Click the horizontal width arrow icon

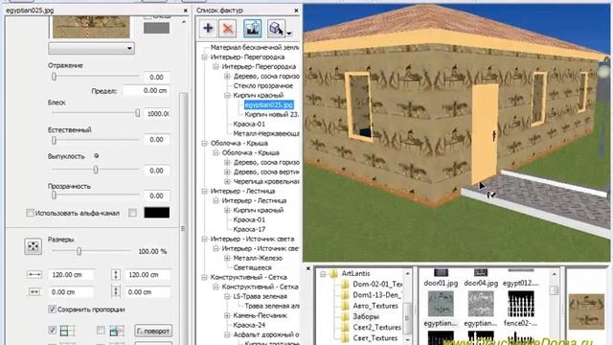[34, 275]
